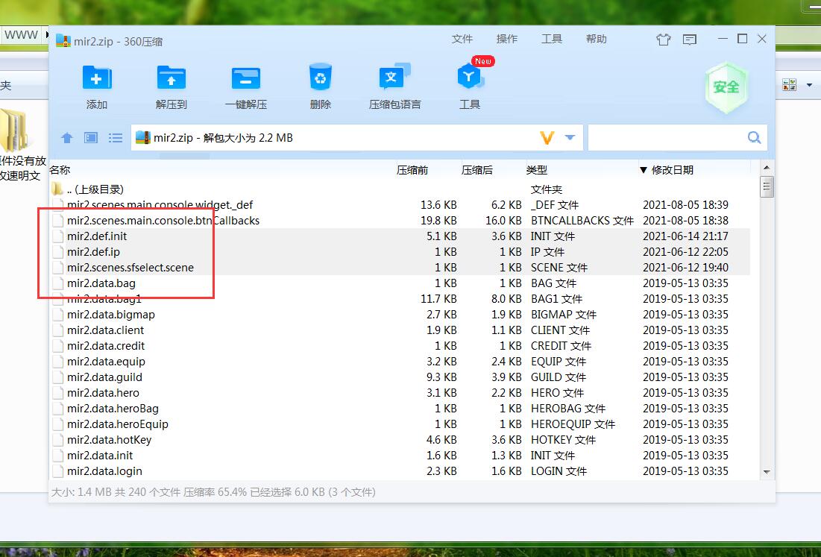This screenshot has height=557, width=821.
Task: Click the search input field
Action: (x=665, y=138)
